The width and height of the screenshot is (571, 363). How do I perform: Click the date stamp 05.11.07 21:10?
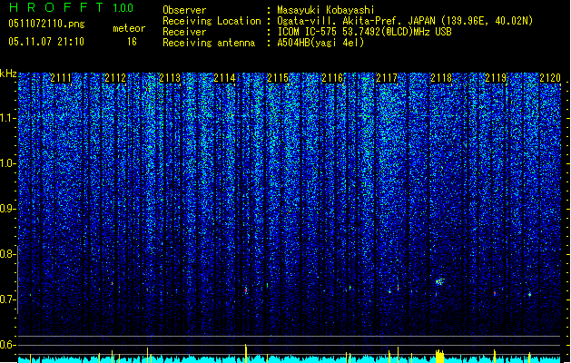pyautogui.click(x=46, y=42)
